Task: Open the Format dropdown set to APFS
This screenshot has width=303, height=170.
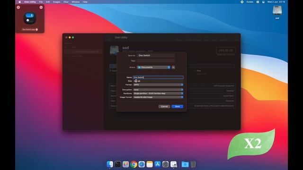Action: [x=158, y=85]
